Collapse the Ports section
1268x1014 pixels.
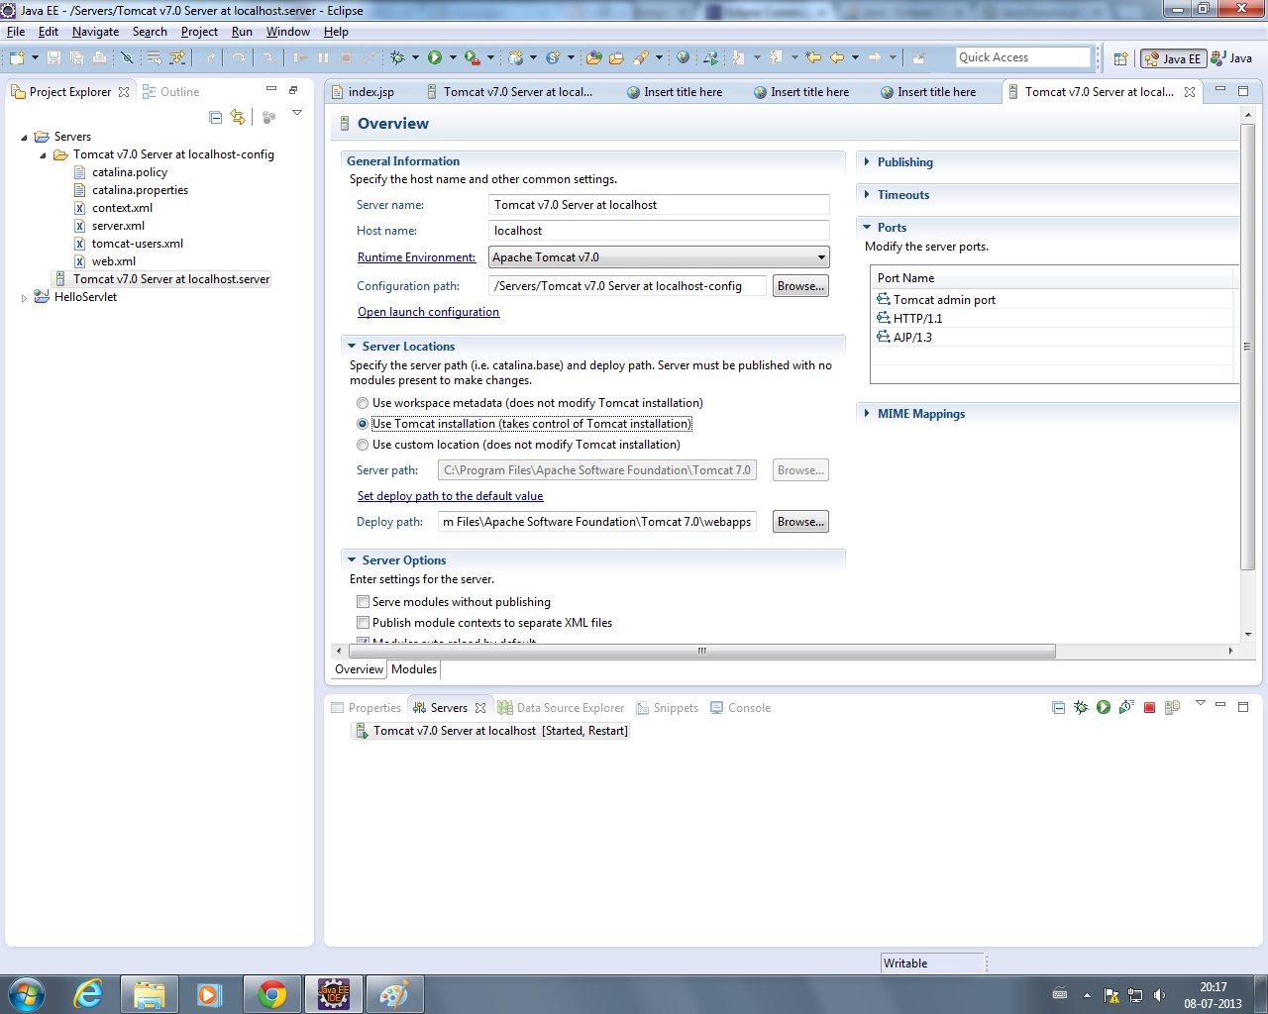(x=867, y=228)
